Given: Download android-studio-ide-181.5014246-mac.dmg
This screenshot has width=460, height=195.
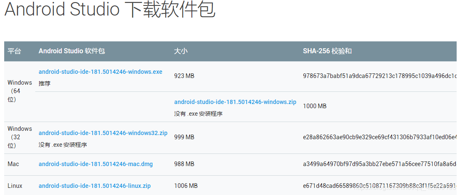Looking at the screenshot, I should tap(96, 164).
